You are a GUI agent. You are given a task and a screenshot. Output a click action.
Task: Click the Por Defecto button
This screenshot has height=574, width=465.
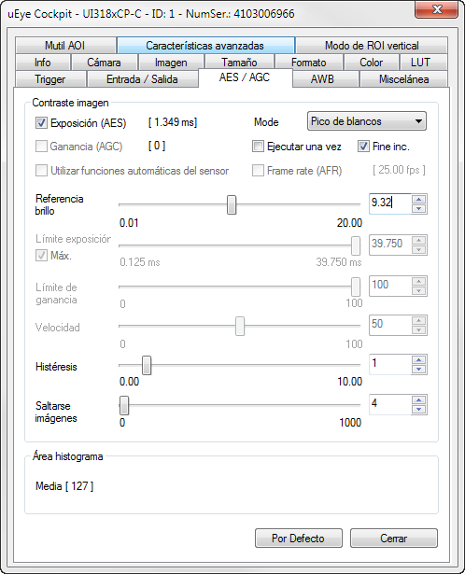coord(299,539)
